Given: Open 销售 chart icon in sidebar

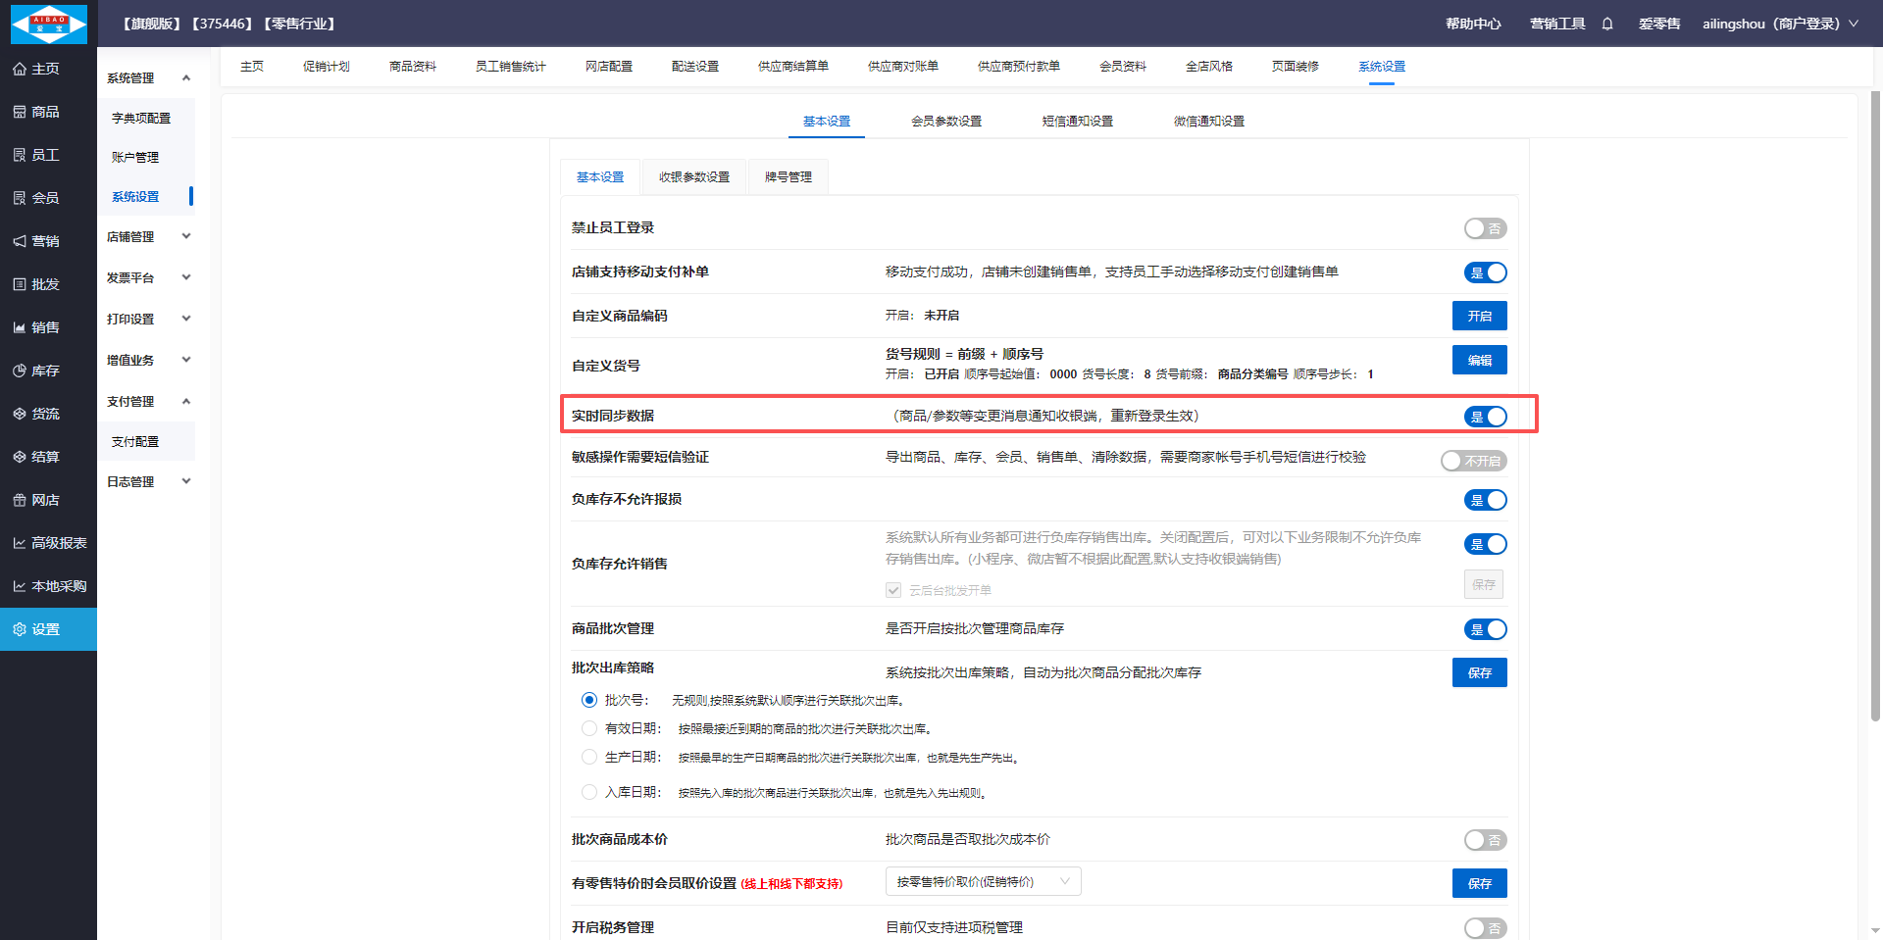Looking at the screenshot, I should pos(20,327).
